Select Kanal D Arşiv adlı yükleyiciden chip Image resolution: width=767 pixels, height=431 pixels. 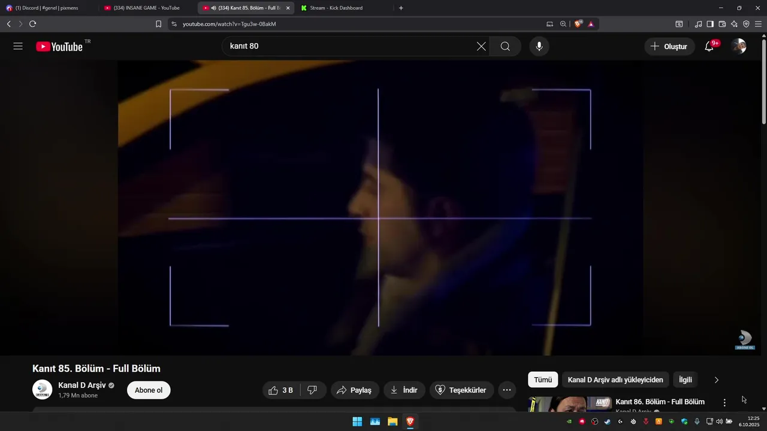[615, 380]
